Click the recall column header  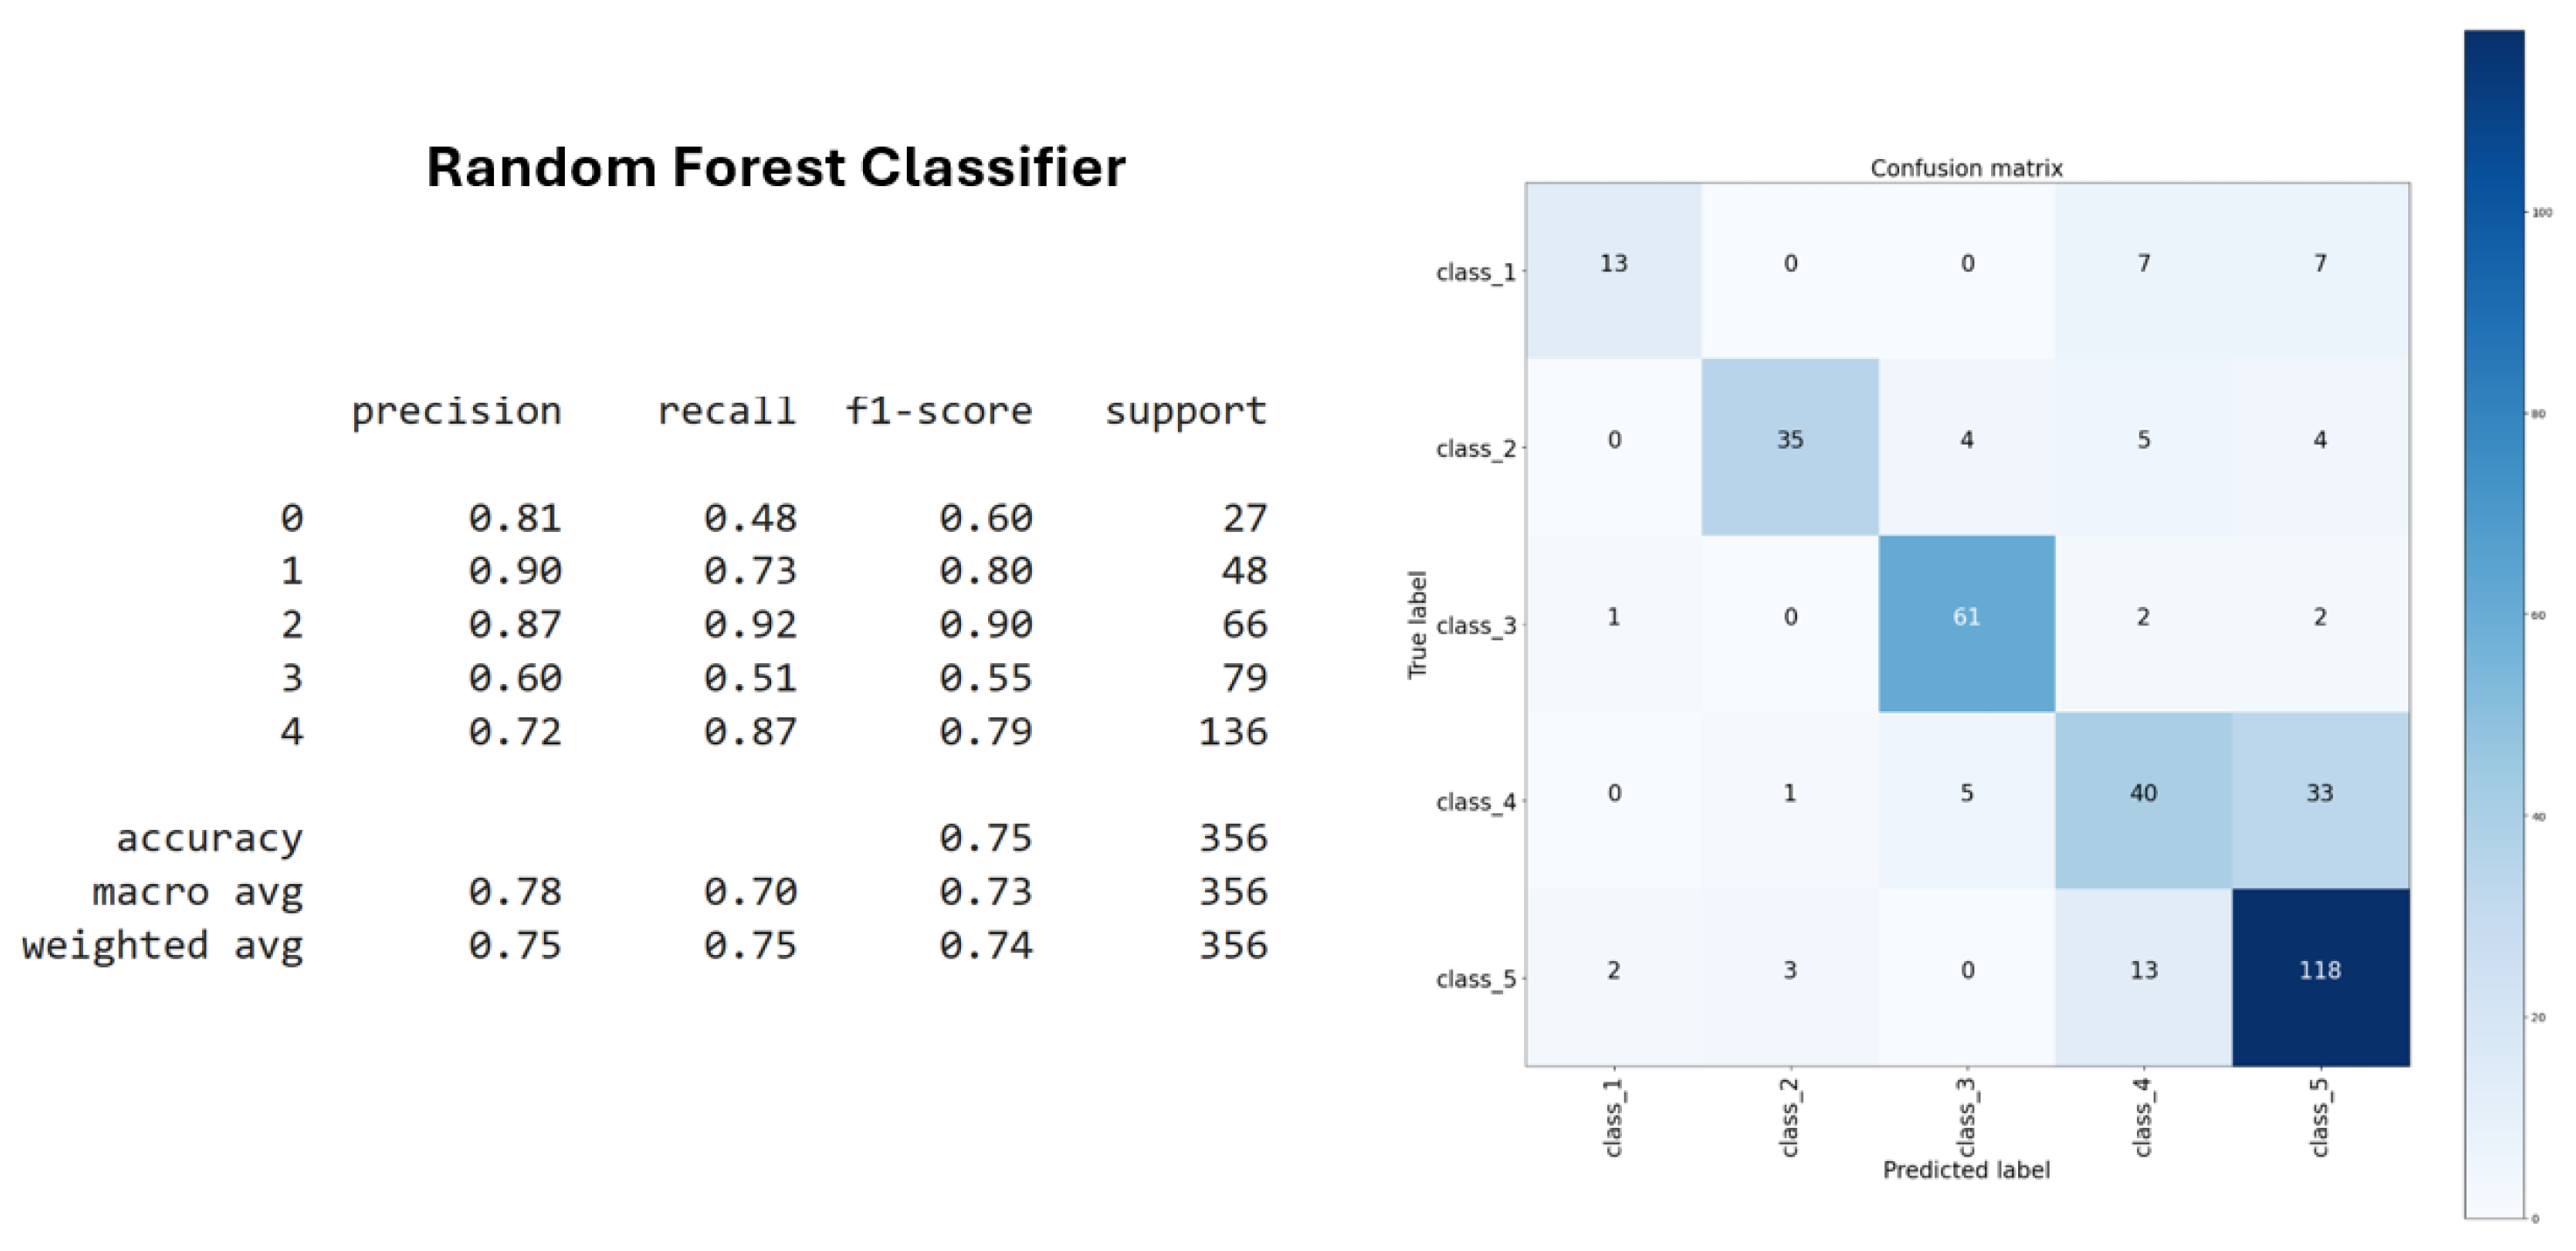(x=726, y=411)
